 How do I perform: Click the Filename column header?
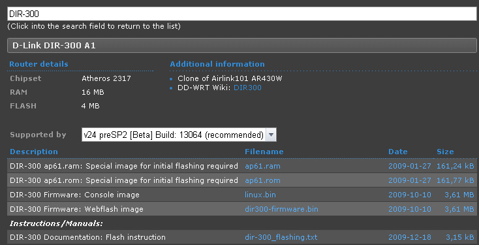pos(264,152)
